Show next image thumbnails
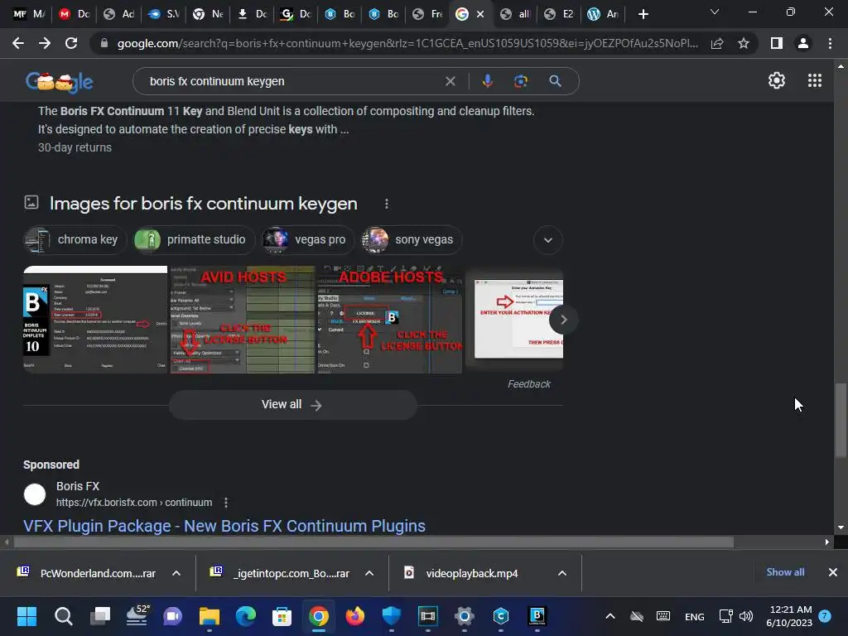The height and width of the screenshot is (636, 848). pyautogui.click(x=563, y=320)
